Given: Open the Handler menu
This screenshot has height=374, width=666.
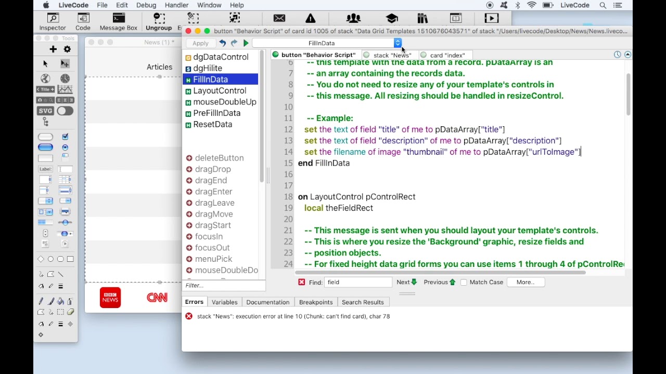Looking at the screenshot, I should coord(176,5).
